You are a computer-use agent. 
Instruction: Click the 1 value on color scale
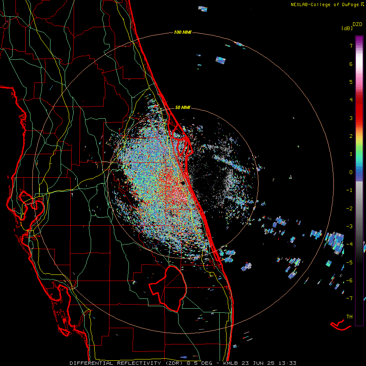[351, 154]
